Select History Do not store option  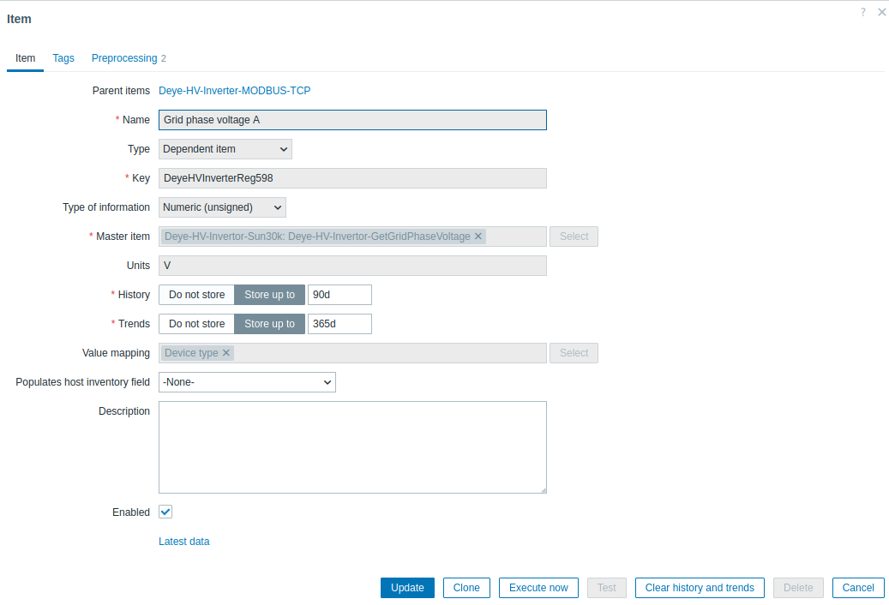click(x=196, y=295)
